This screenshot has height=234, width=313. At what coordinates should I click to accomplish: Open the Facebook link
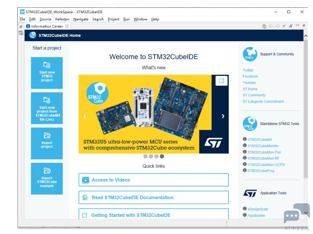pyautogui.click(x=250, y=77)
